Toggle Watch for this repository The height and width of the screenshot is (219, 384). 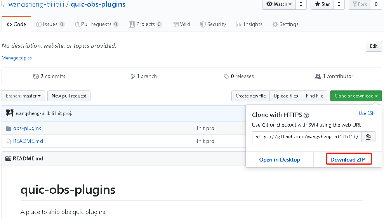point(279,4)
